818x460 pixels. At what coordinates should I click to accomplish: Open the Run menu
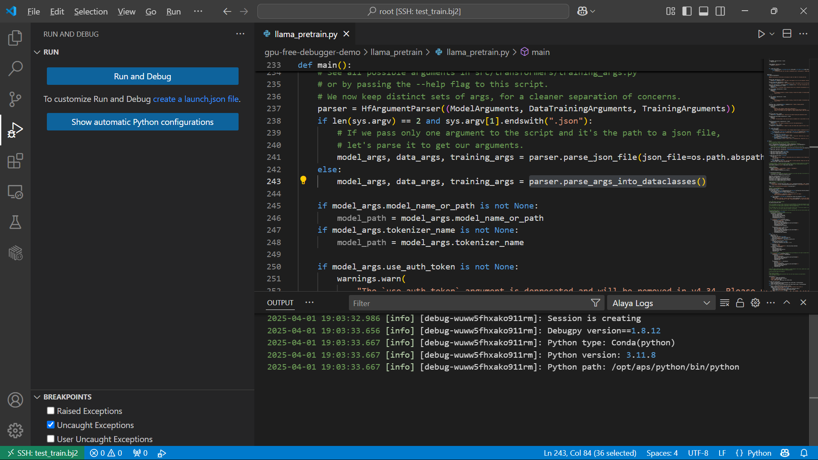tap(173, 12)
